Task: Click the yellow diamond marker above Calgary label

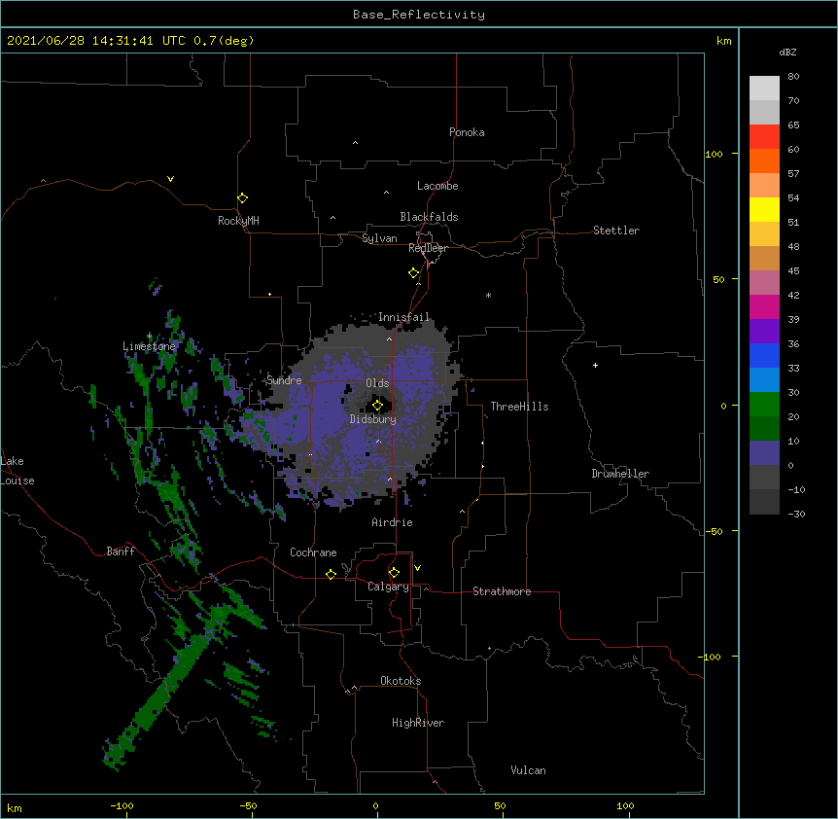Action: coord(394,573)
